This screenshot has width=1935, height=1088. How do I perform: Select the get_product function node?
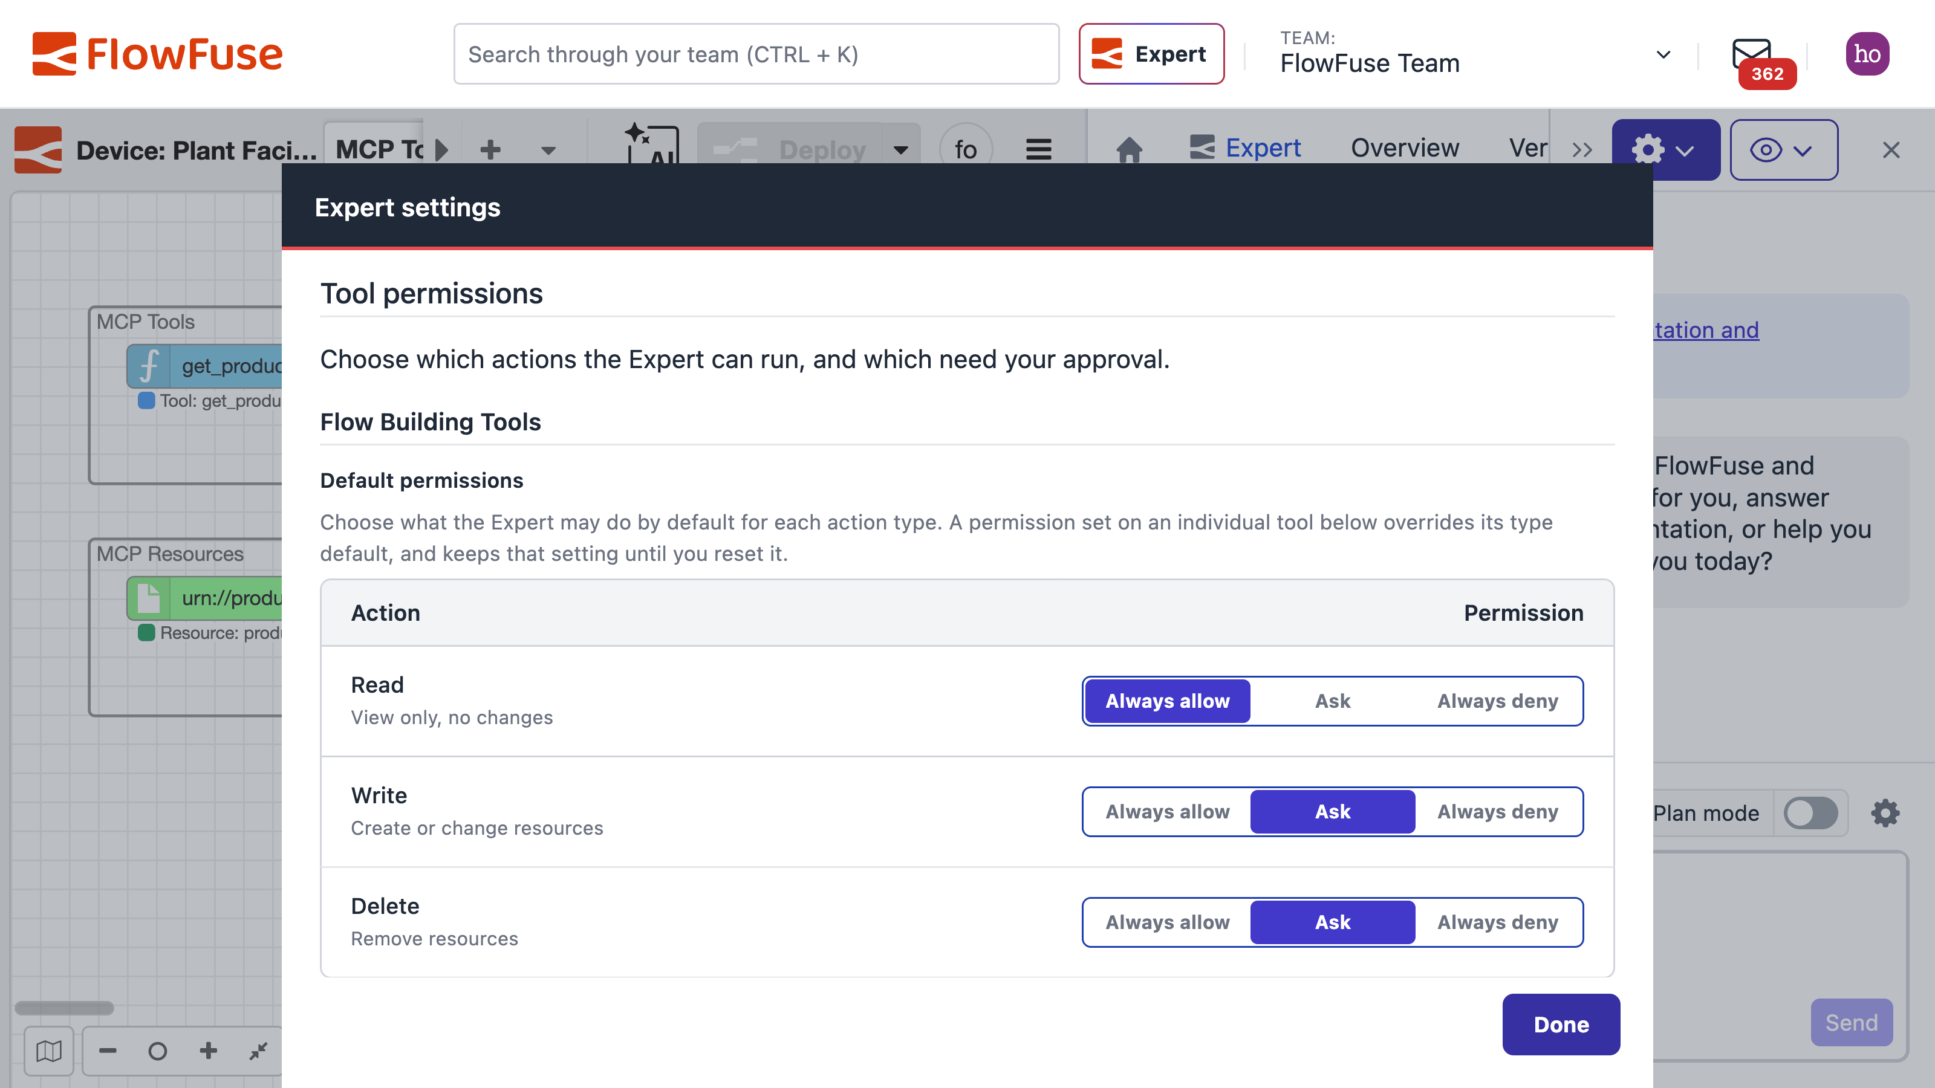coord(204,366)
